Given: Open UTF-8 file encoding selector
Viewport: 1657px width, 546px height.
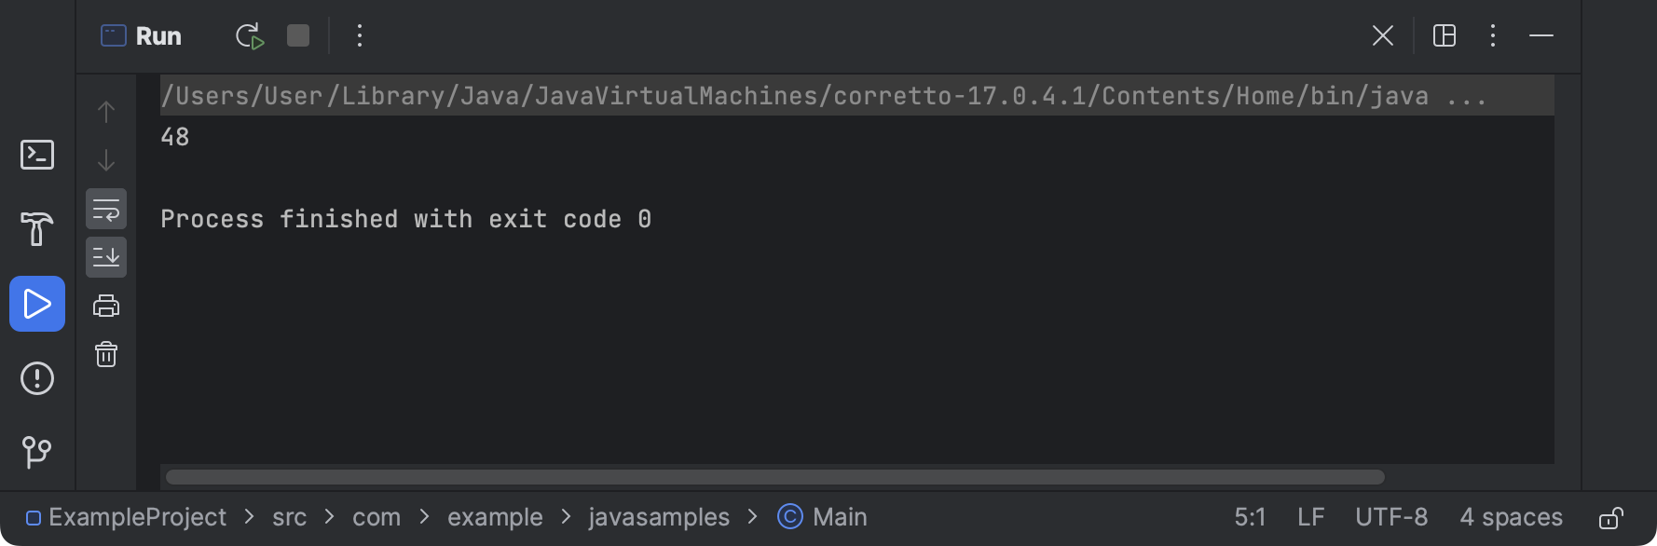Looking at the screenshot, I should [x=1390, y=517].
